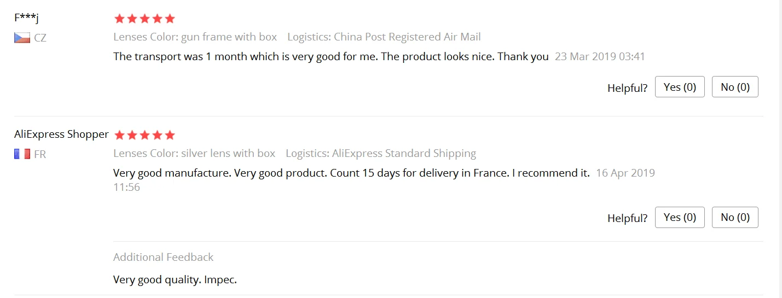Click the French shopper's five-star rating
The image size is (782, 298).
click(144, 135)
